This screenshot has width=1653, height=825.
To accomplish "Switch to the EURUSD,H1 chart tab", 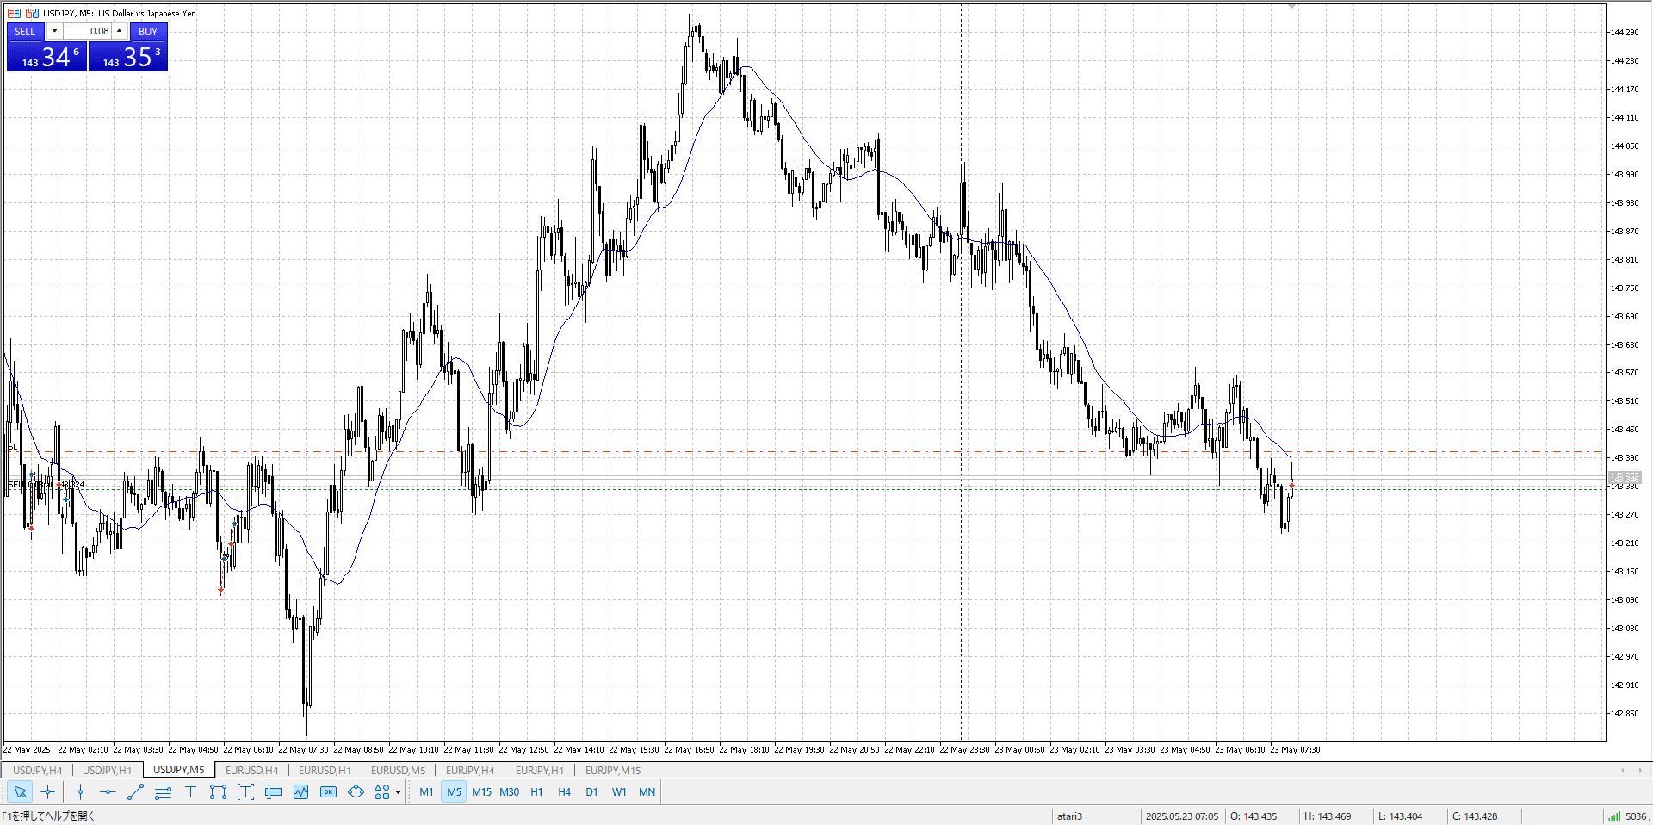I will 325,771.
